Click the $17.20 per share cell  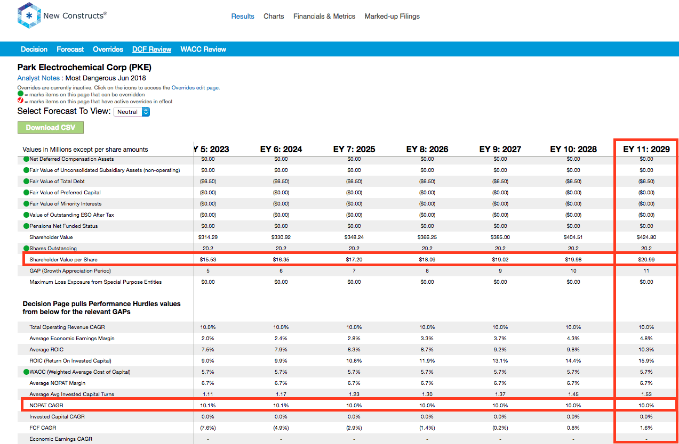354,259
